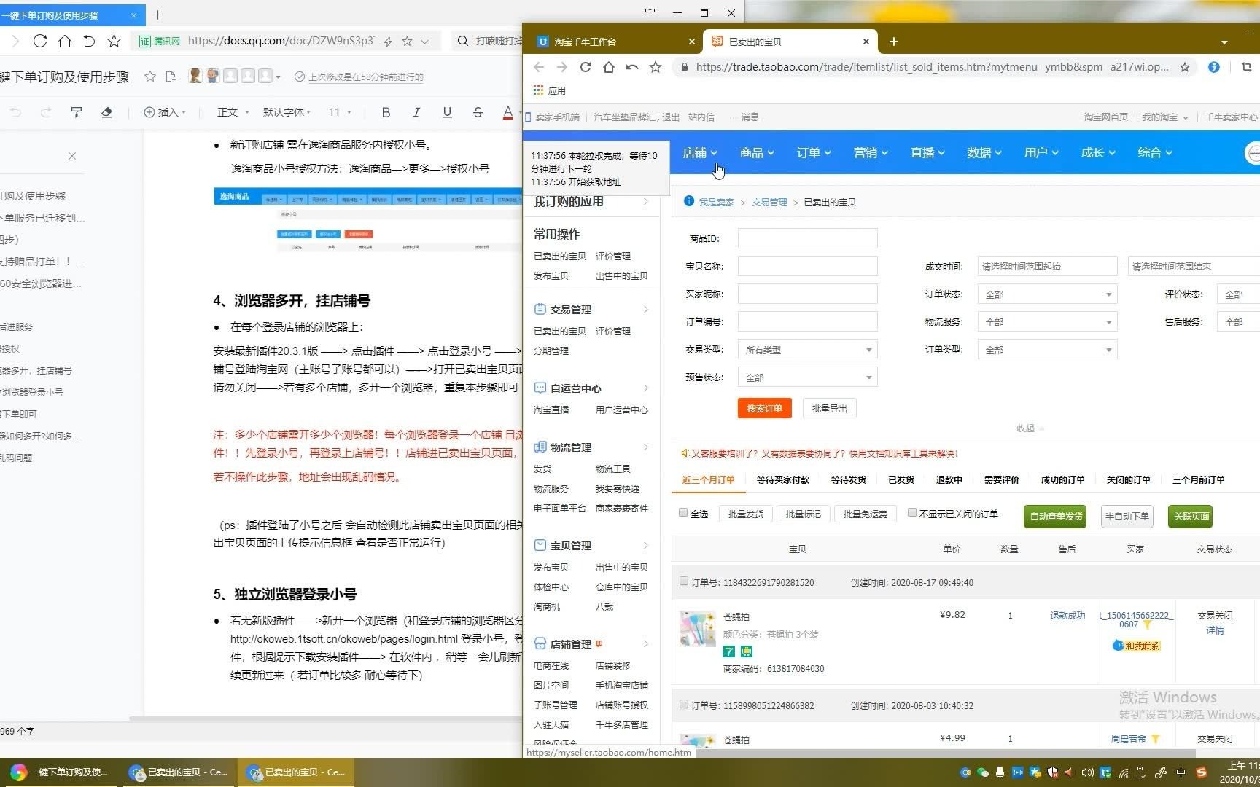Switch to 成功的订单 tab
This screenshot has height=787, width=1260.
(x=1062, y=479)
